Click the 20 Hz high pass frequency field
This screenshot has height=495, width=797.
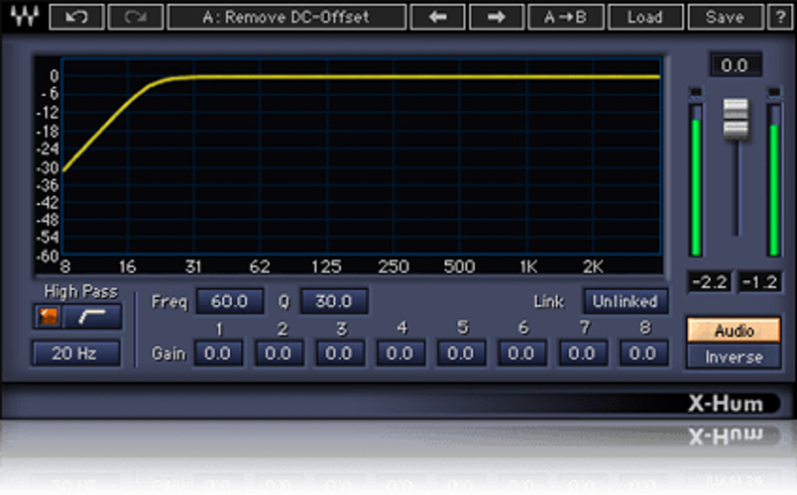pyautogui.click(x=76, y=352)
